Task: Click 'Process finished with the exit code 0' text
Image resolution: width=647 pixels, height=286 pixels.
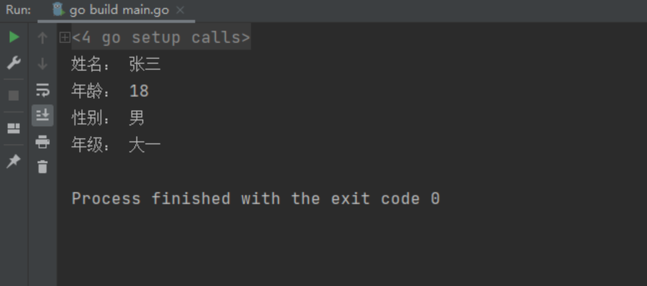Action: (x=256, y=199)
